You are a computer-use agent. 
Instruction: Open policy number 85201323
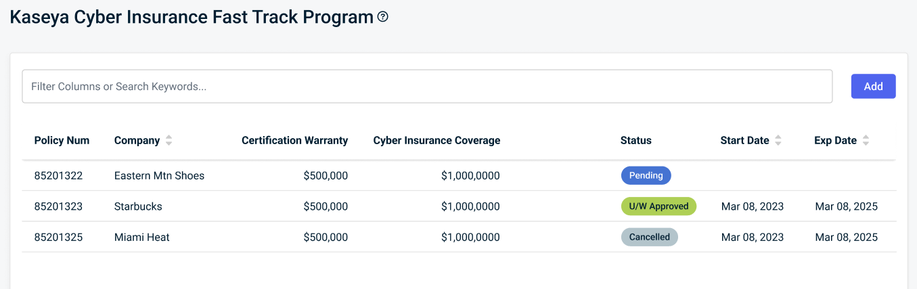58,206
